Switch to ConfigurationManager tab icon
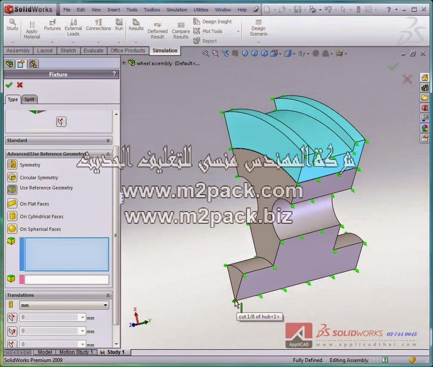The width and height of the screenshot is (433, 367). 33,64
